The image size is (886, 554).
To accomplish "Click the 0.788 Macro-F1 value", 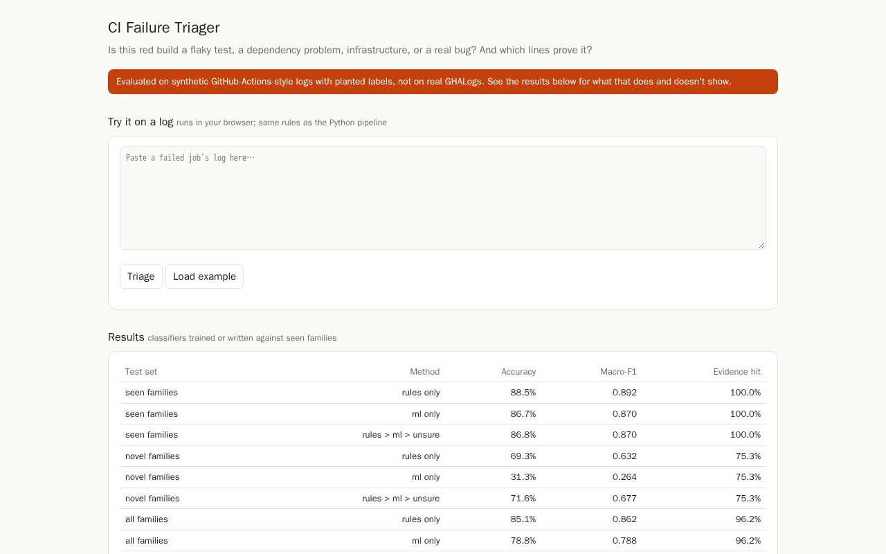I will pyautogui.click(x=624, y=541).
